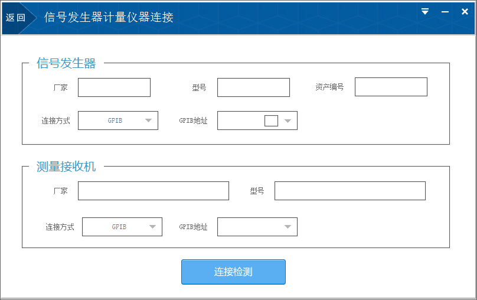
Task: Minimize the window using the title bar icon
Action: point(445,11)
